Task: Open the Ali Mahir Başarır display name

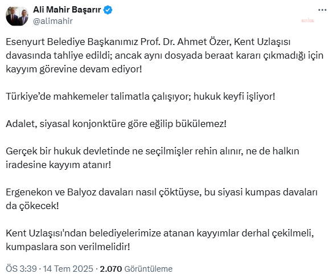Action: click(x=67, y=10)
